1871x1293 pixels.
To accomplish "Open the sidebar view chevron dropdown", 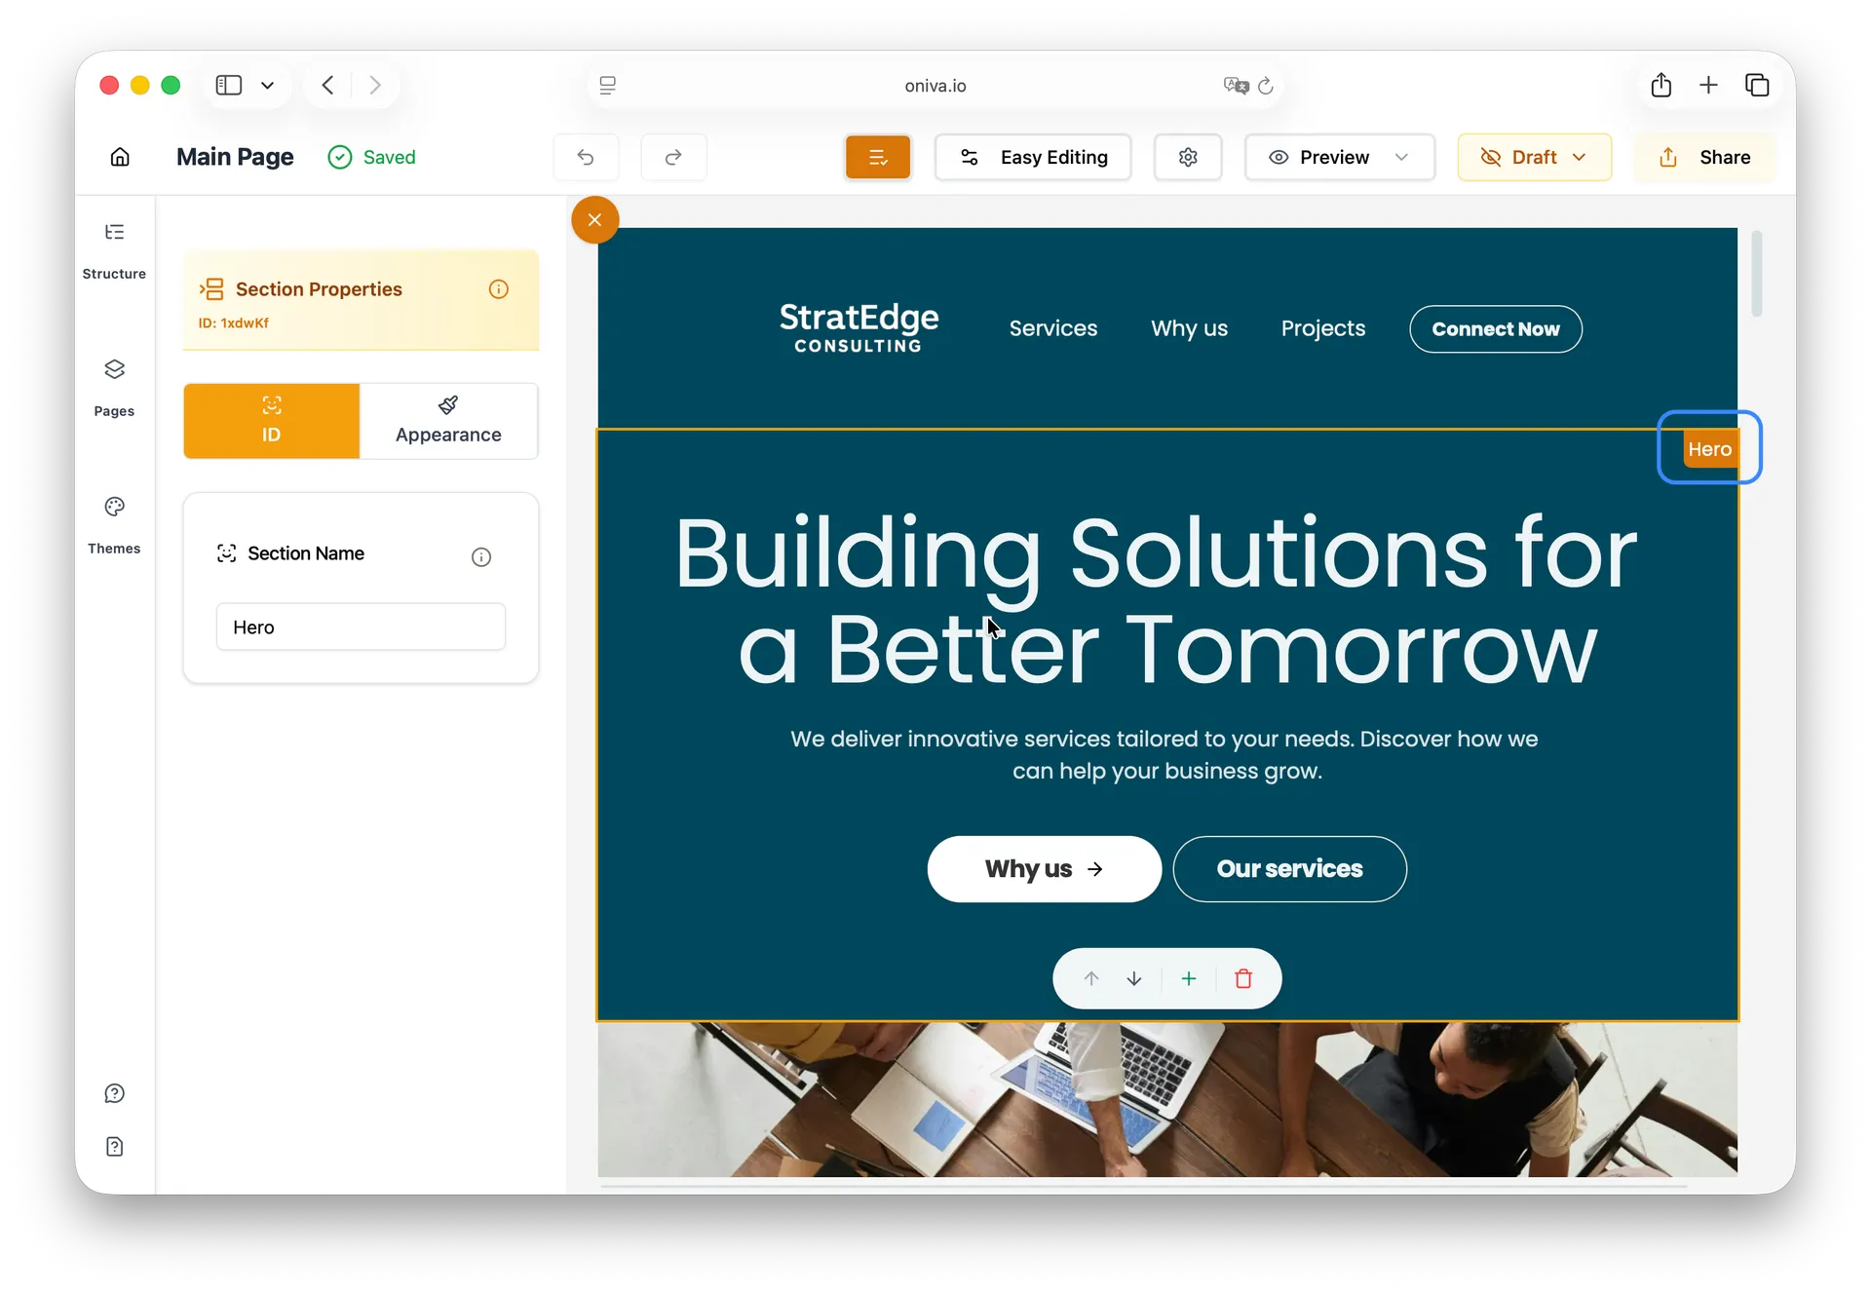I will tap(268, 86).
